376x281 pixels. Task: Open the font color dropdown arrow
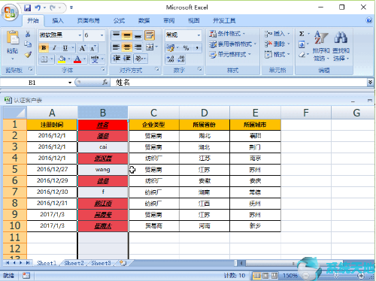[x=85, y=59]
